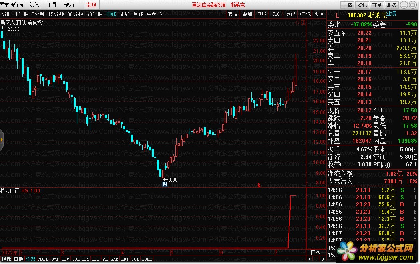Click the − zoom button at bottom right
Screen dimensions: 420x264
coord(316,259)
